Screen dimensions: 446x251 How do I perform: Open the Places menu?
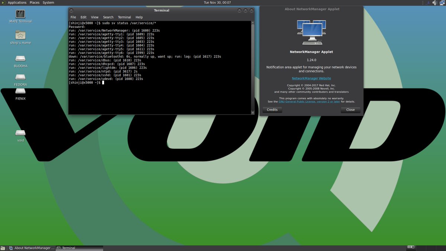pos(35,3)
